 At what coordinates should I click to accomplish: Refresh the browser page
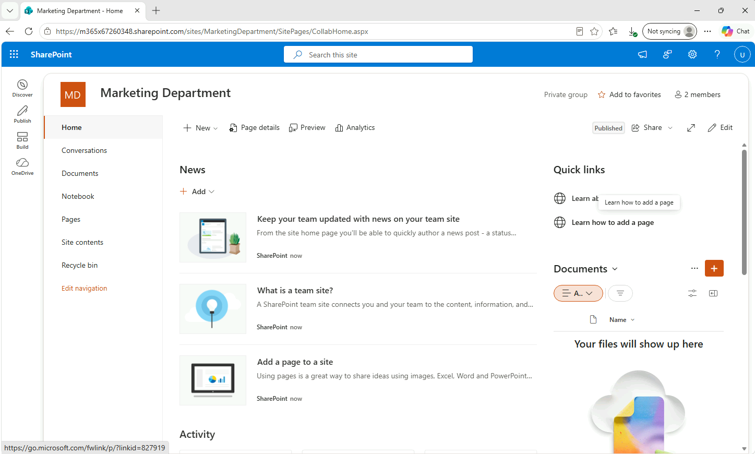tap(29, 31)
